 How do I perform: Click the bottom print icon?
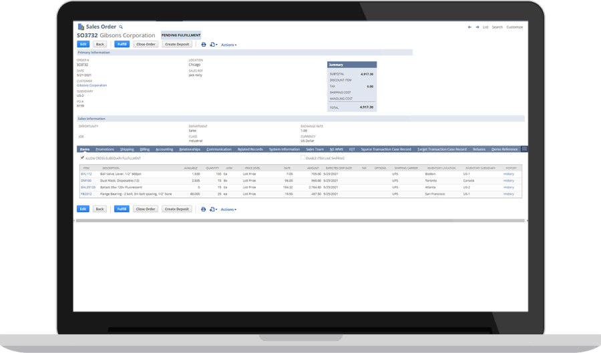pos(204,209)
